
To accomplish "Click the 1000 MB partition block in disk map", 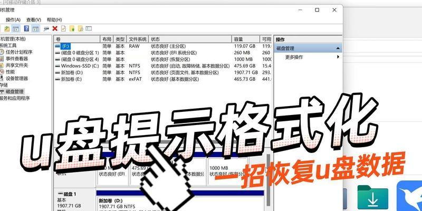I will (x=228, y=171).
